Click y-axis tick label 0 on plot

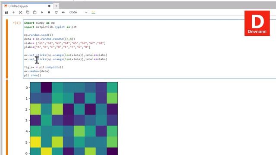[x=27, y=88]
